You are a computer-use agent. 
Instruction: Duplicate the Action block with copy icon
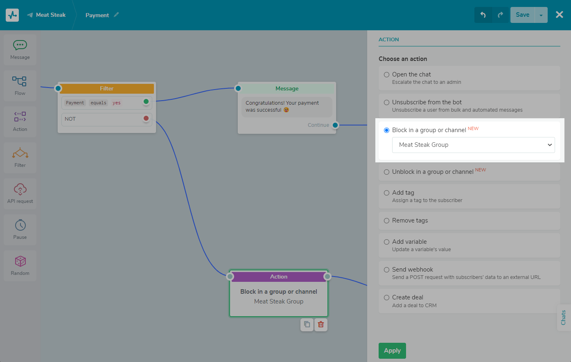pos(307,324)
